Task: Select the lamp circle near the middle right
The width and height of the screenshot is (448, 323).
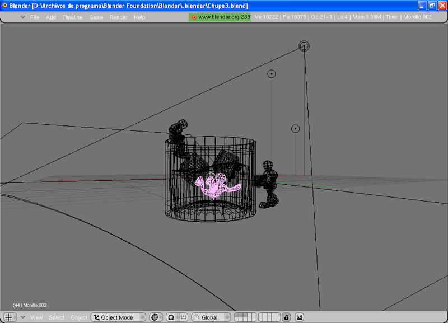Action: (296, 129)
